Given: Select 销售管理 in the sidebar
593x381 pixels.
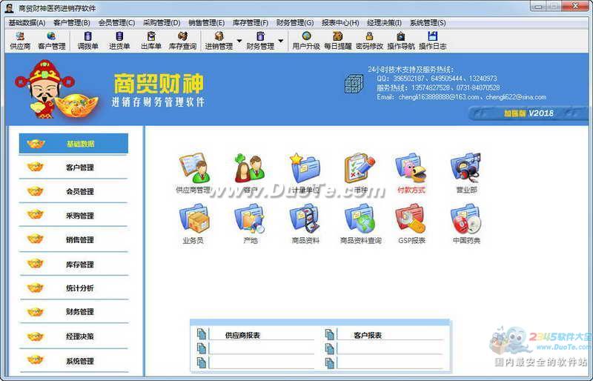Looking at the screenshot, I should (x=73, y=239).
